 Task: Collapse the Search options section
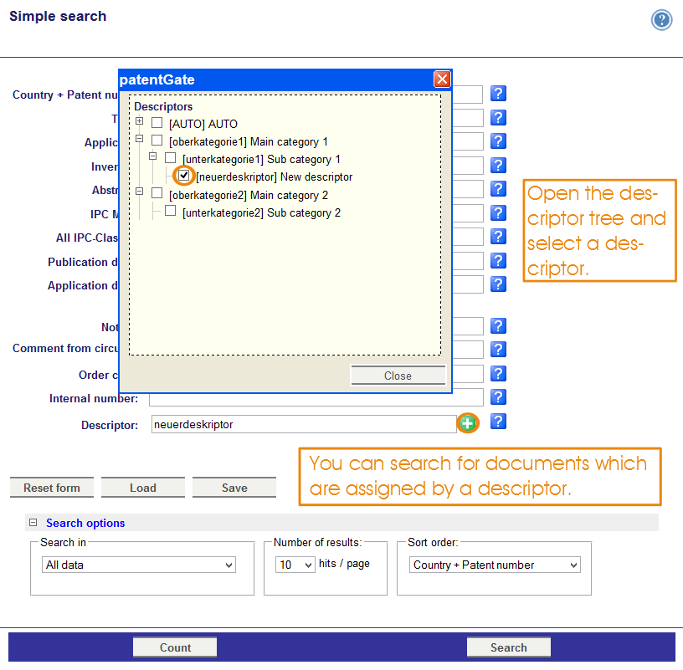coord(33,523)
